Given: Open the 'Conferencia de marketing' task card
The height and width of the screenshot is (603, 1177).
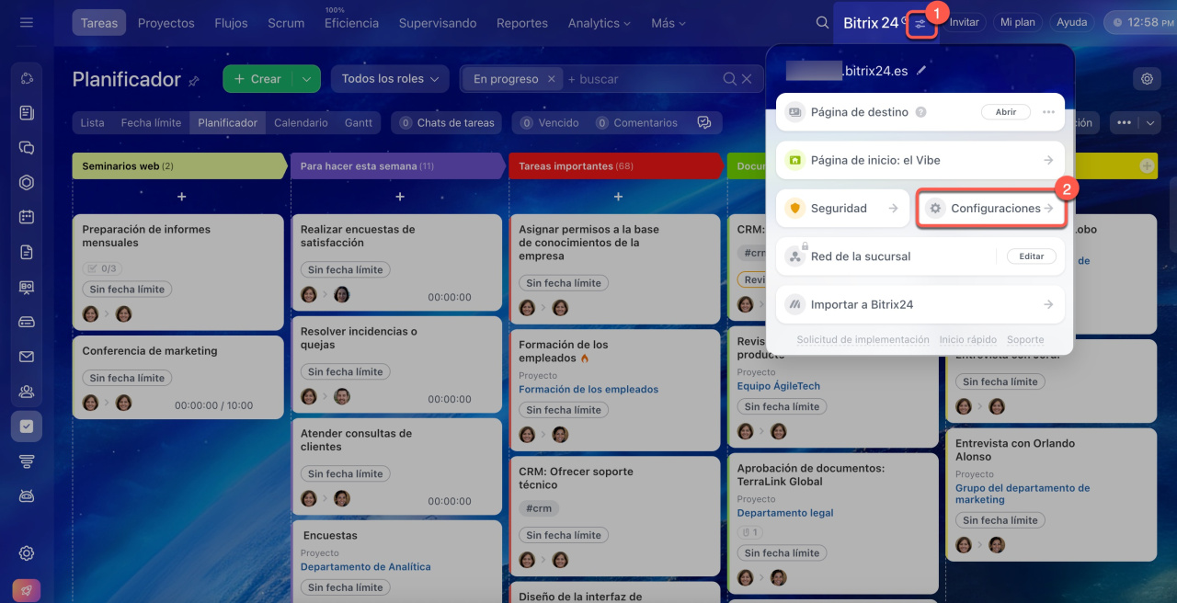Looking at the screenshot, I should (x=150, y=351).
